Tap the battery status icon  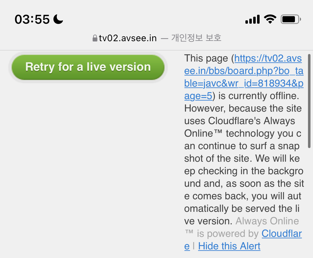point(291,19)
